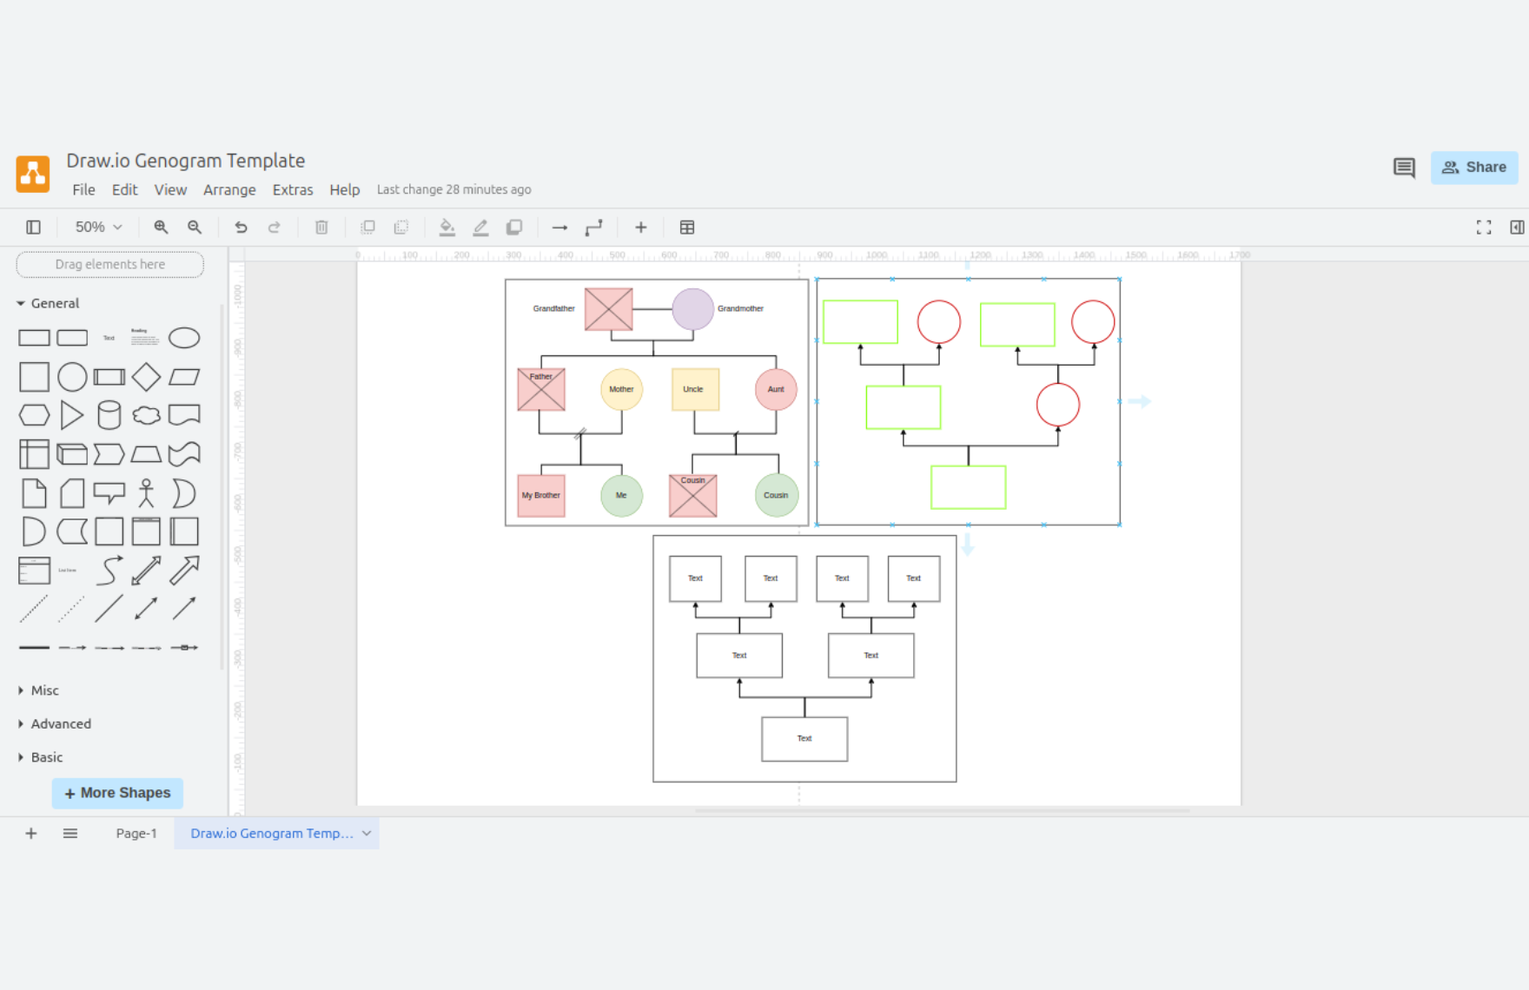Select the trapezoid shape in General palette
The width and height of the screenshot is (1529, 990).
click(146, 454)
